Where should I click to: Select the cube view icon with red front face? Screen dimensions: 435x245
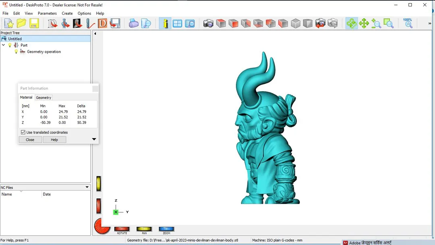click(233, 23)
